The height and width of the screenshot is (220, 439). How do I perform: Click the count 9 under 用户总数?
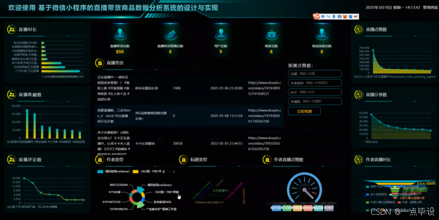(x=220, y=52)
